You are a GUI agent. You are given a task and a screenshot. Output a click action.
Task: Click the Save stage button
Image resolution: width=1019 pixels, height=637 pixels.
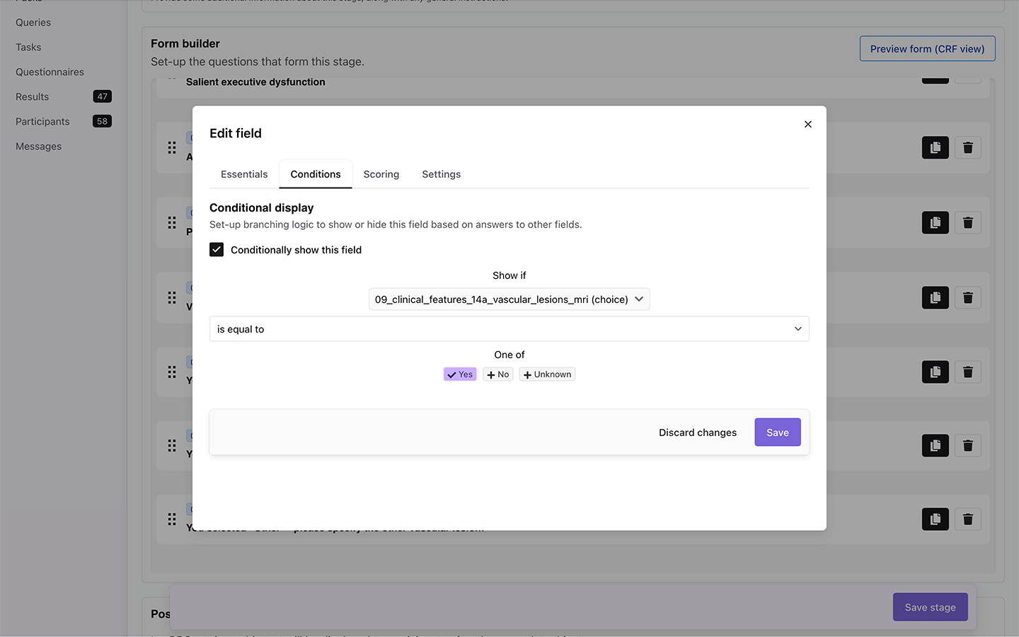click(x=931, y=607)
